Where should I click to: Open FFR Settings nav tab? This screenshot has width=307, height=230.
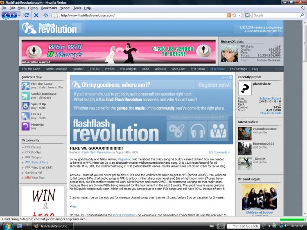[238, 69]
